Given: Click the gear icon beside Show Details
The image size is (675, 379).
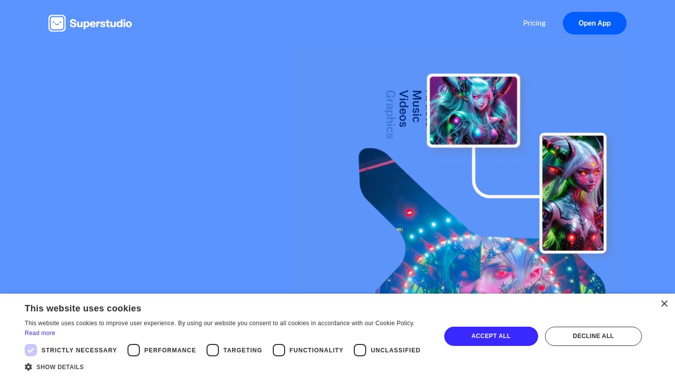Looking at the screenshot, I should coord(29,367).
